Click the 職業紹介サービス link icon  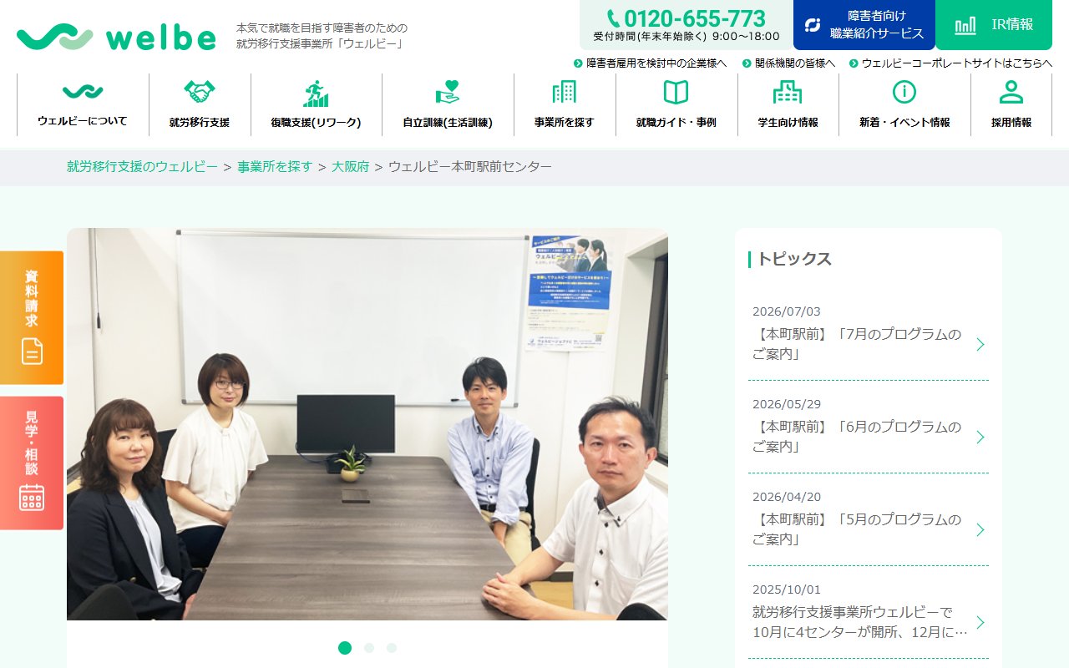click(x=813, y=25)
